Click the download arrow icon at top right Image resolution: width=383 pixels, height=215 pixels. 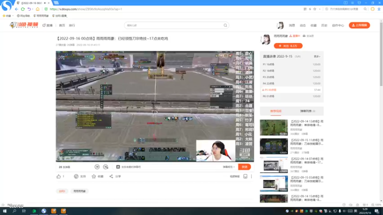pos(379,9)
